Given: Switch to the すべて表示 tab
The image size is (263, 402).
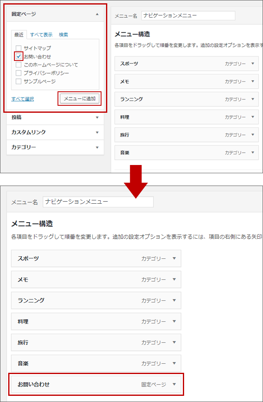Looking at the screenshot, I should point(41,35).
